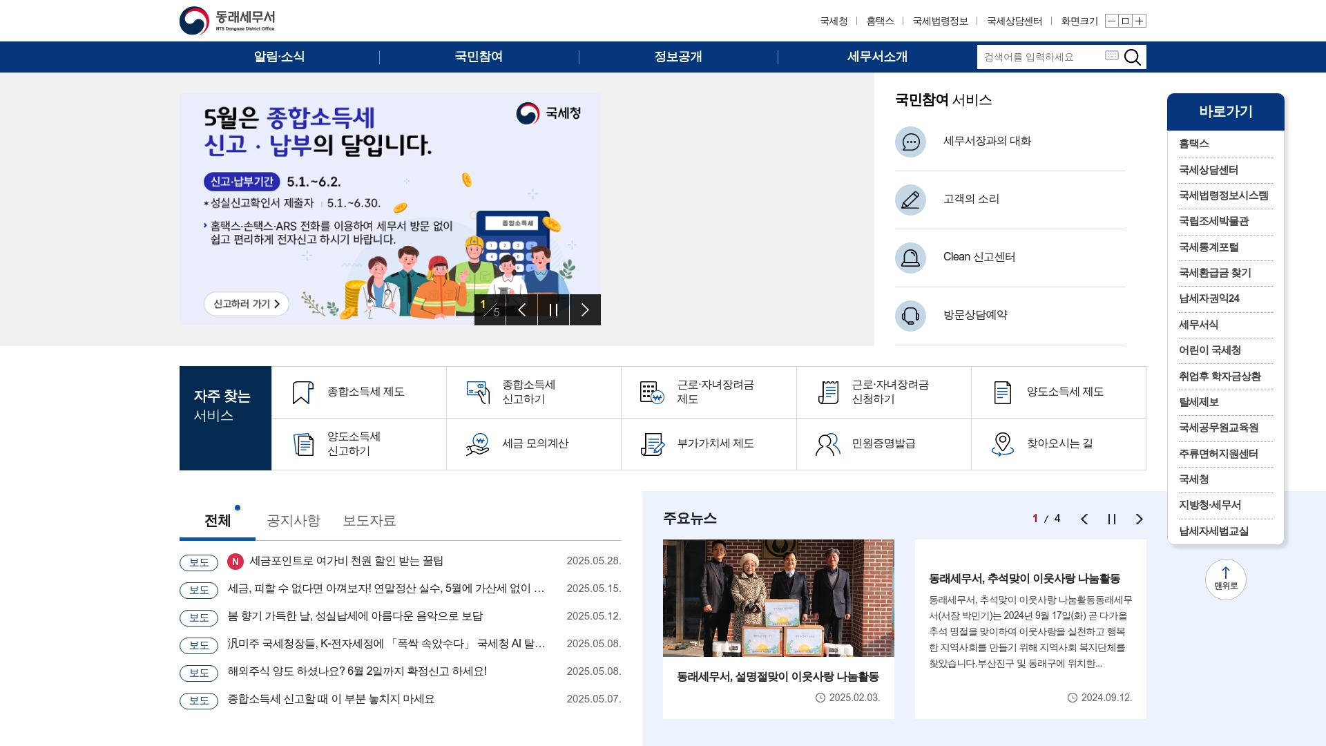1326x746 pixels.
Task: Go to previous 주요뉴스 item
Action: [x=1084, y=519]
